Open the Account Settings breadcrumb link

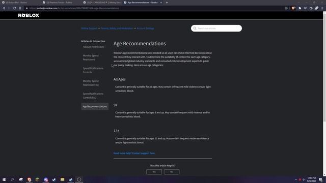click(145, 28)
